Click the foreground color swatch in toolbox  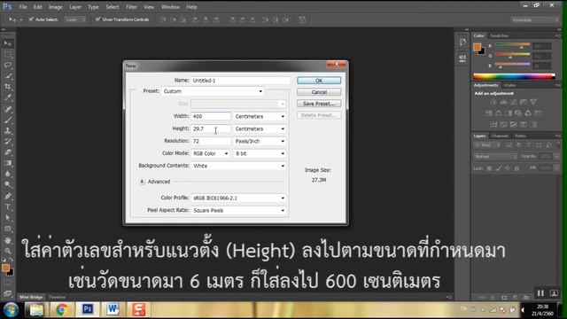5,268
